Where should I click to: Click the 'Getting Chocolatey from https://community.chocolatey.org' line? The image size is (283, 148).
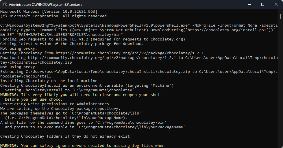click(103, 53)
